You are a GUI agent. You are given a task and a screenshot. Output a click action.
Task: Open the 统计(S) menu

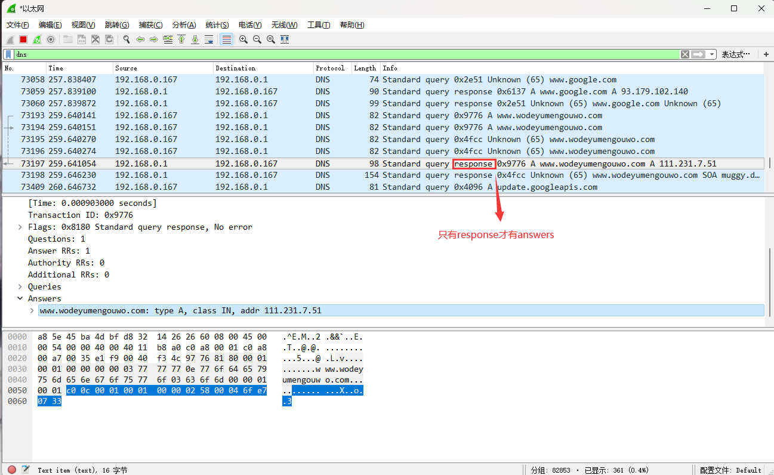point(217,25)
